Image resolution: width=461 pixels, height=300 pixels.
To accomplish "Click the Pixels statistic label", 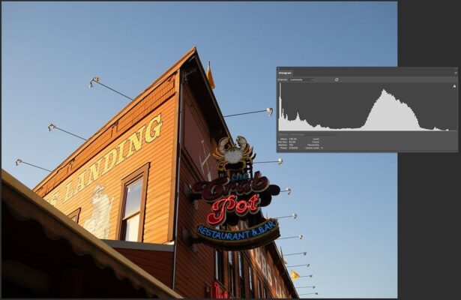I will tap(283, 148).
